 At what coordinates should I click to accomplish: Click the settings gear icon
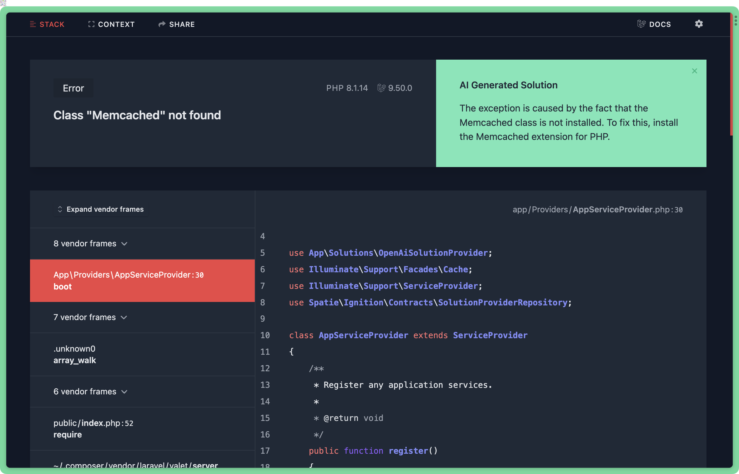pos(699,24)
